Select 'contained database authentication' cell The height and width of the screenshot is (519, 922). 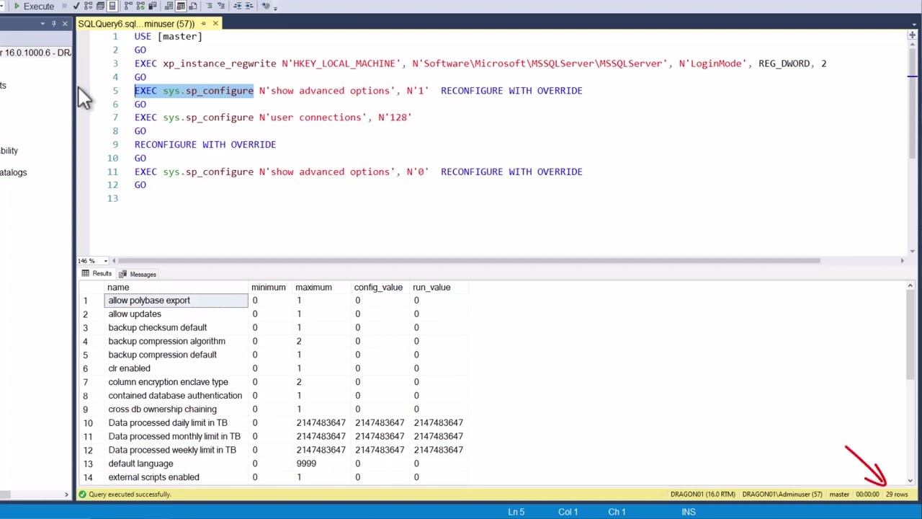click(176, 396)
